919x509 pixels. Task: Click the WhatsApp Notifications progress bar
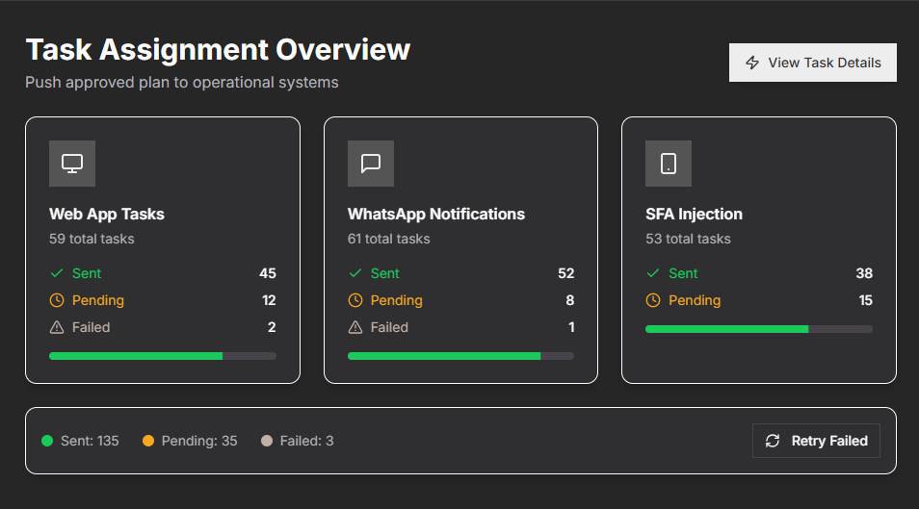point(460,356)
